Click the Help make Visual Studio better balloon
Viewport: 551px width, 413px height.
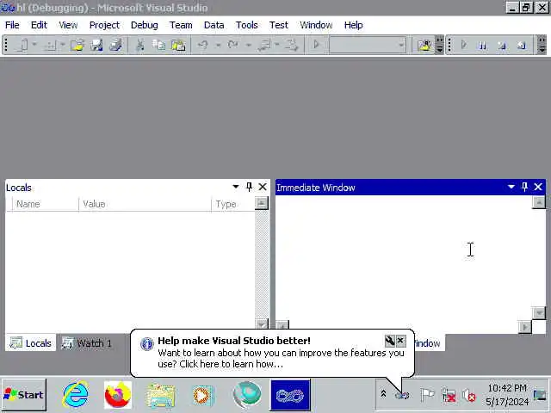[272, 353]
